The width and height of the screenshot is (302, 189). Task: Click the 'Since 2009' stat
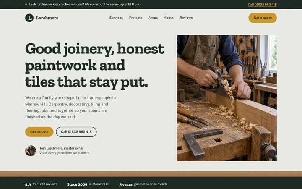(x=77, y=184)
